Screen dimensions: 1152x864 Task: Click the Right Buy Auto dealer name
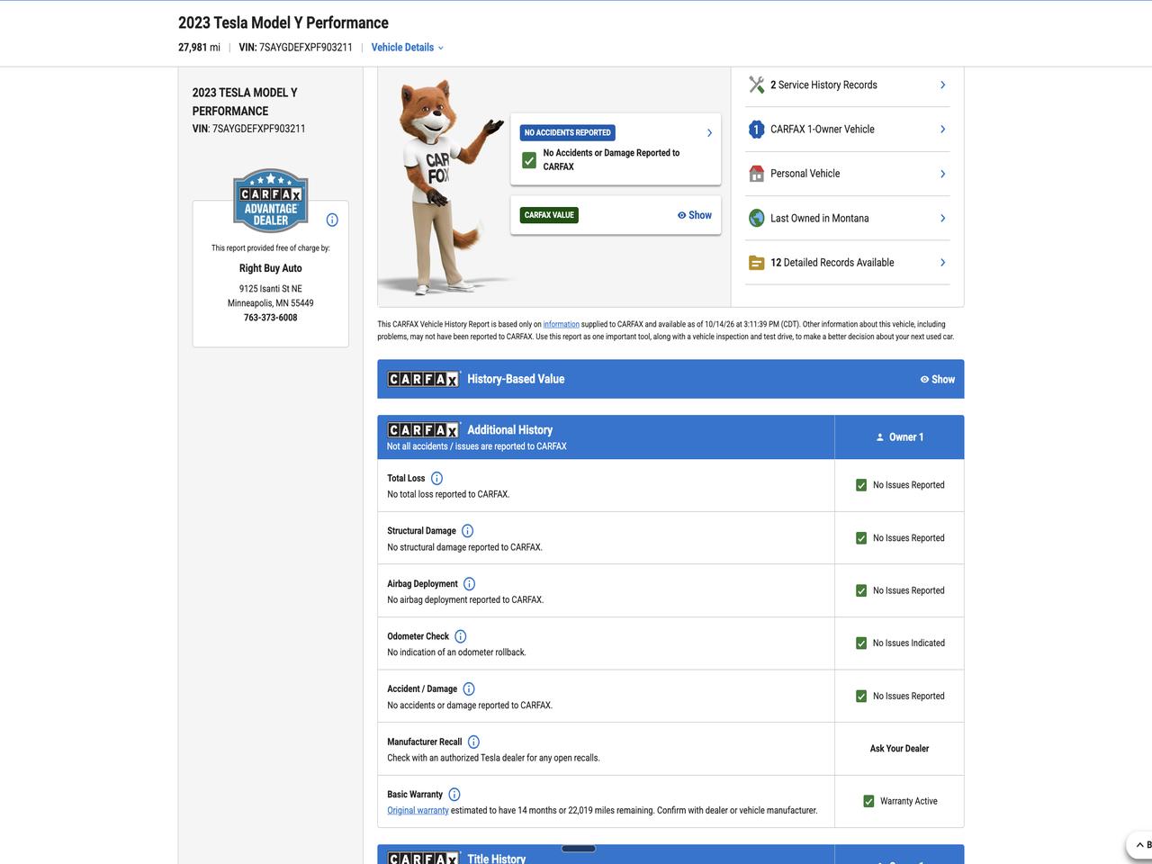[270, 268]
